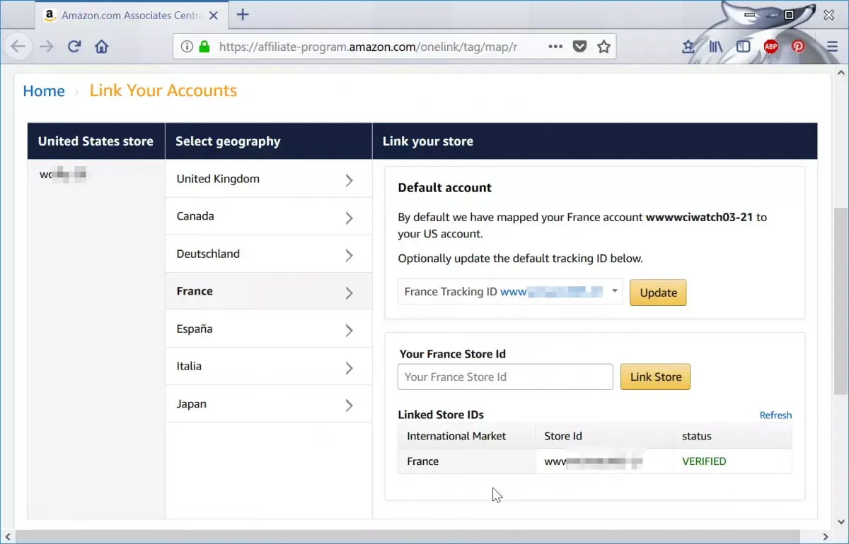The height and width of the screenshot is (544, 849).
Task: Open the browser home page icon
Action: pyautogui.click(x=102, y=47)
